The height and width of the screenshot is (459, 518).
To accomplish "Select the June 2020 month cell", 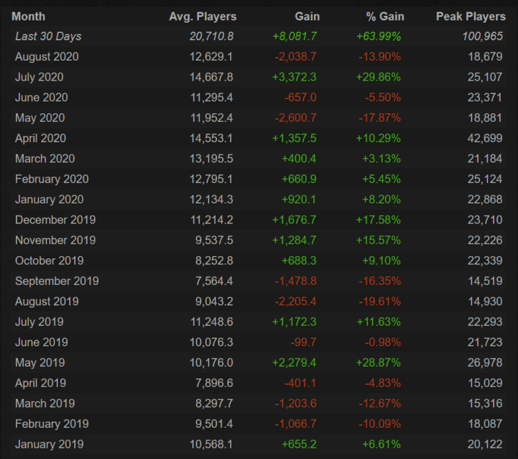I will tap(41, 97).
